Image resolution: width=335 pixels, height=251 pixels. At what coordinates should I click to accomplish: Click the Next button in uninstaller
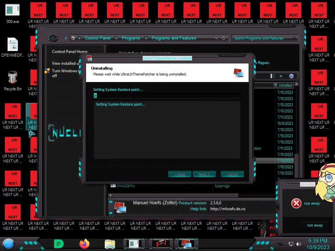pyautogui.click(x=204, y=174)
